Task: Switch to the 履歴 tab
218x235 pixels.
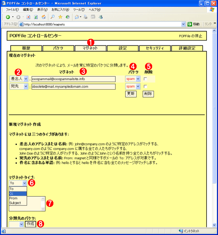Action: click(26, 48)
